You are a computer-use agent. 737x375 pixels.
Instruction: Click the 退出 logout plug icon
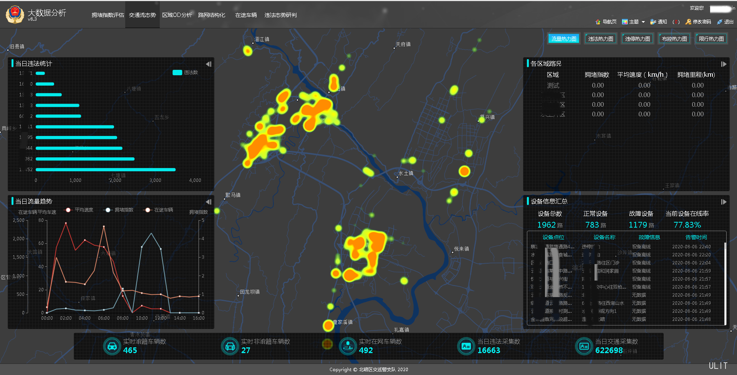tap(720, 22)
